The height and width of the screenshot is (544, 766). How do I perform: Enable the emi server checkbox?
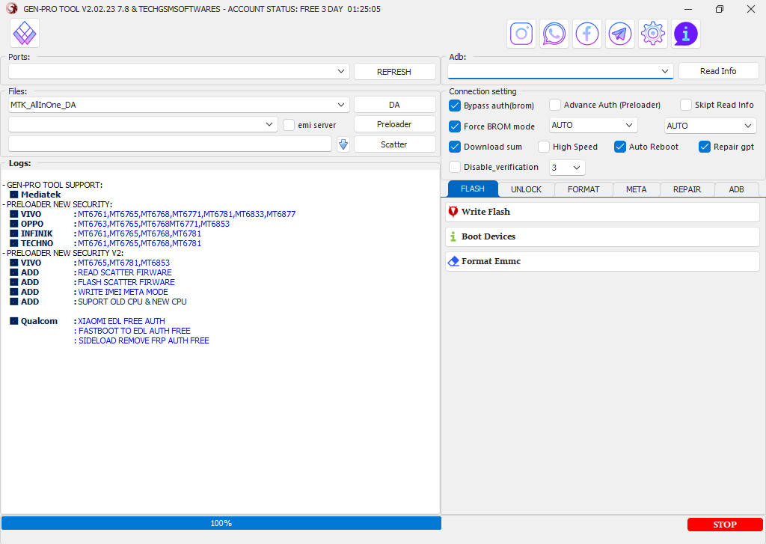coord(289,125)
